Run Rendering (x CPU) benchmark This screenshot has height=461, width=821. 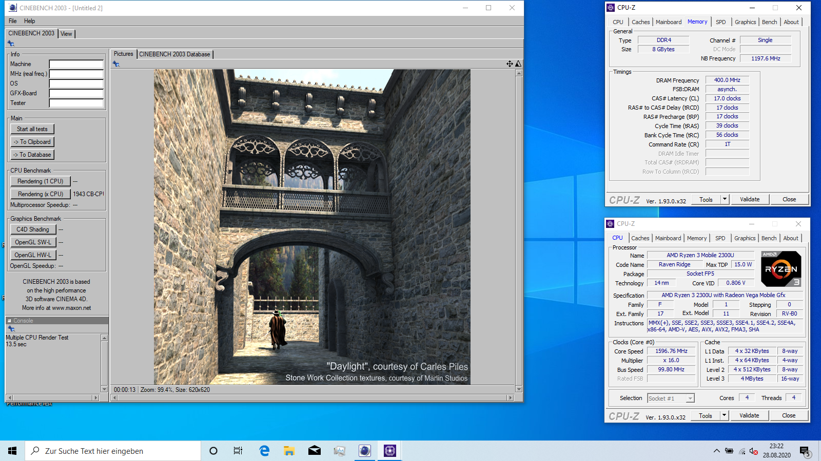41,194
